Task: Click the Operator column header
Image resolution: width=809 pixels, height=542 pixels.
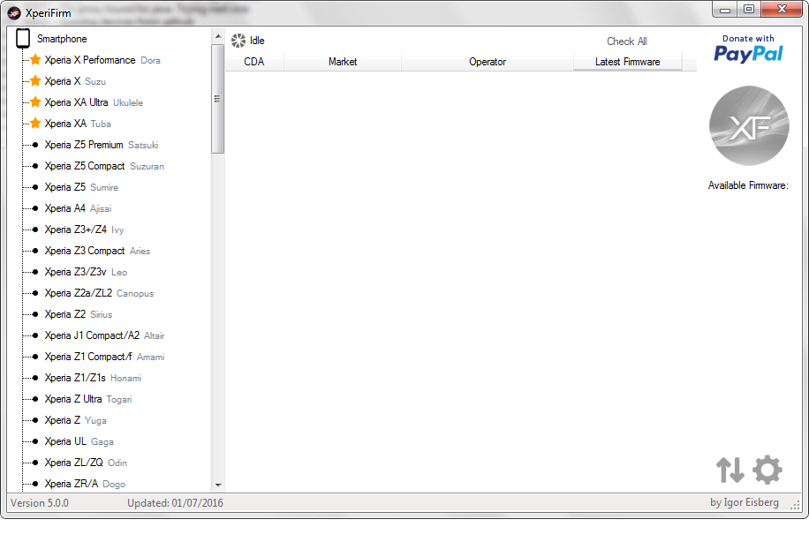Action: 488,62
